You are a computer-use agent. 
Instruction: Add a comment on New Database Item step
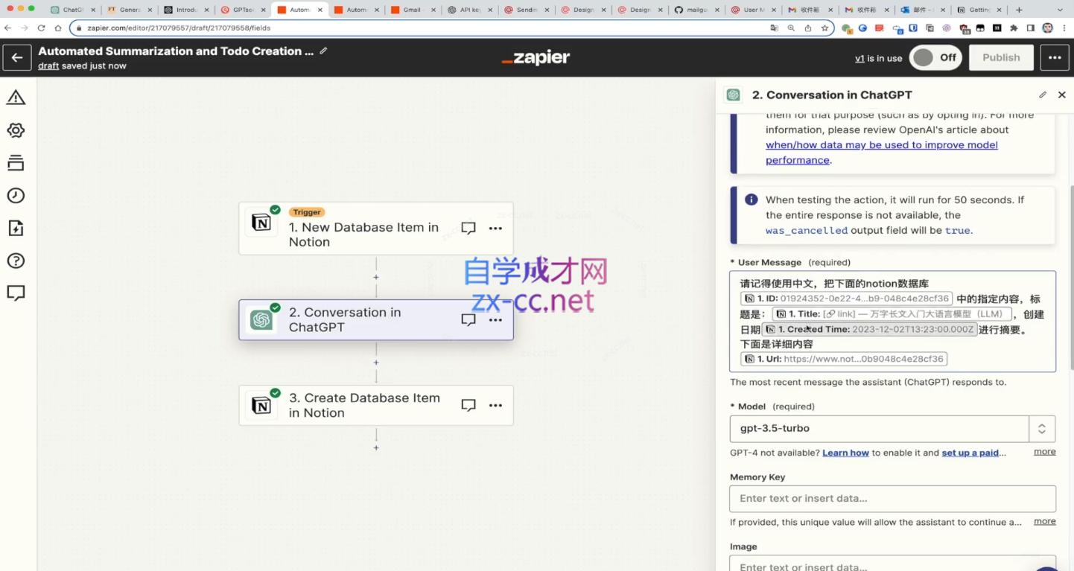coord(468,229)
